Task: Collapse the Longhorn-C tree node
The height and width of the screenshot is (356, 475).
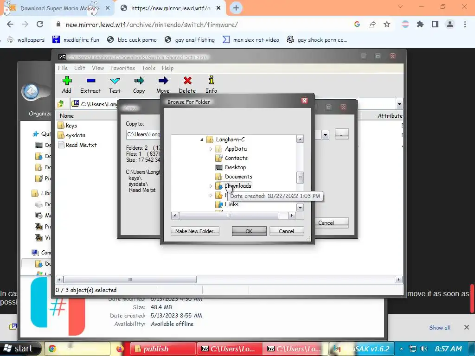Action: [202, 140]
